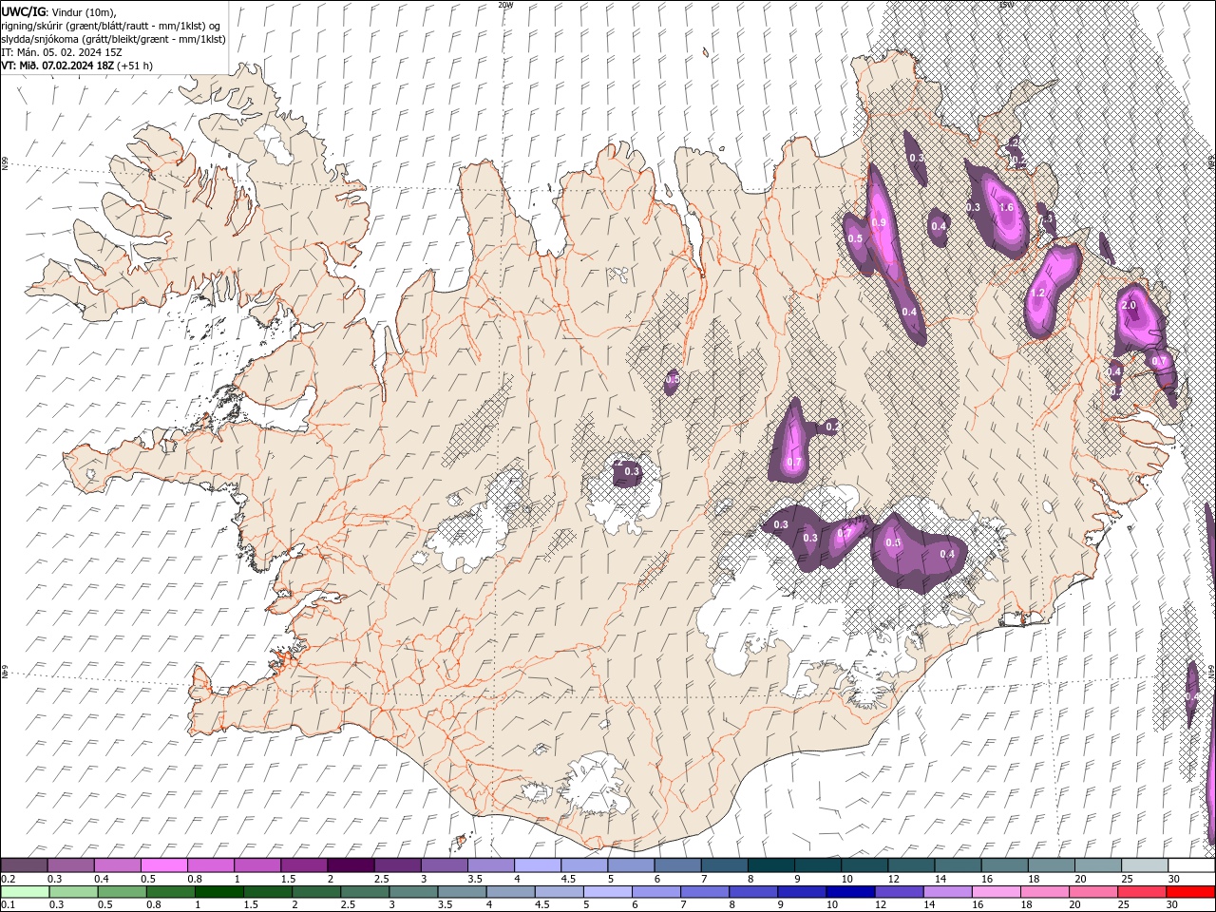Pick the crimson bottom-row swatch labeled 25

pos(1141,892)
